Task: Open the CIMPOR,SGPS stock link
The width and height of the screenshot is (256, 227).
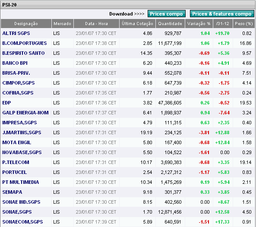Action: point(19,83)
